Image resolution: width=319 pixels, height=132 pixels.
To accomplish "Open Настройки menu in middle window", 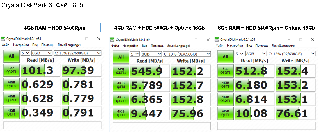I will [x=130, y=46].
